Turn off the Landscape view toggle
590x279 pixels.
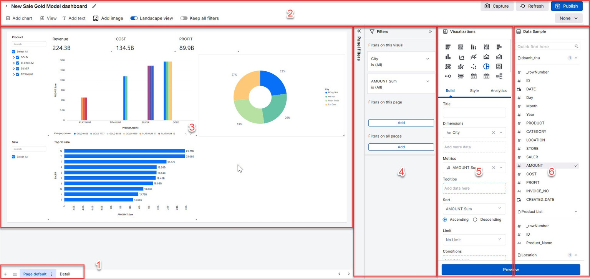pos(134,18)
